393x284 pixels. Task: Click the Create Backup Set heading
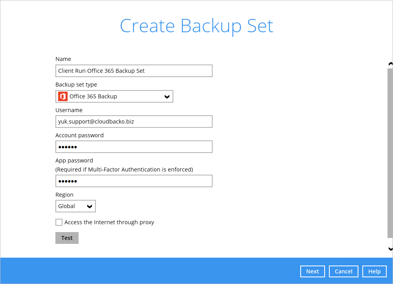[x=196, y=26]
